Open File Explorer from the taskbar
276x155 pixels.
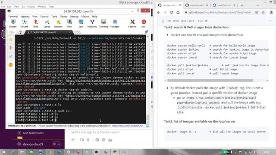(x=22, y=152)
